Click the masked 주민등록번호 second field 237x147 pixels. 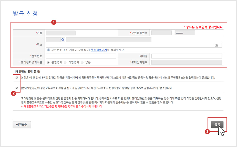[x=185, y=33]
